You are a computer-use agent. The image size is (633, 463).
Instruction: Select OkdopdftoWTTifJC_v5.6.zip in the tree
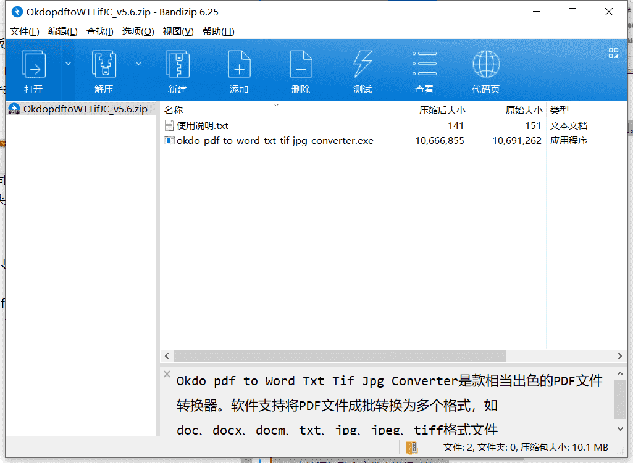(x=81, y=109)
